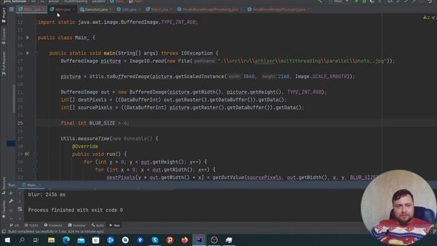Screen dimensions: 437x246
Task: Open Task View on the taskbar
Action: [36, 240]
